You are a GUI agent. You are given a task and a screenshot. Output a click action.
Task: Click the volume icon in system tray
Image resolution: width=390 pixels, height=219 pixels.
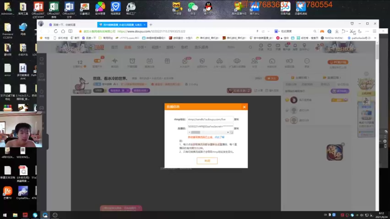[362, 215]
